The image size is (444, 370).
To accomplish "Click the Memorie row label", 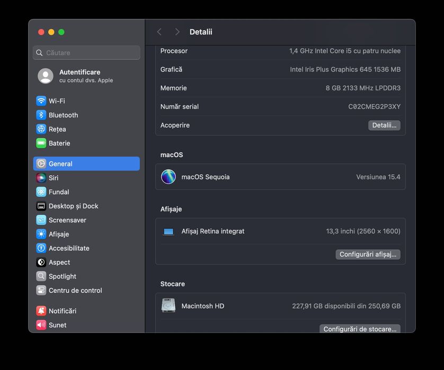I will 174,88.
